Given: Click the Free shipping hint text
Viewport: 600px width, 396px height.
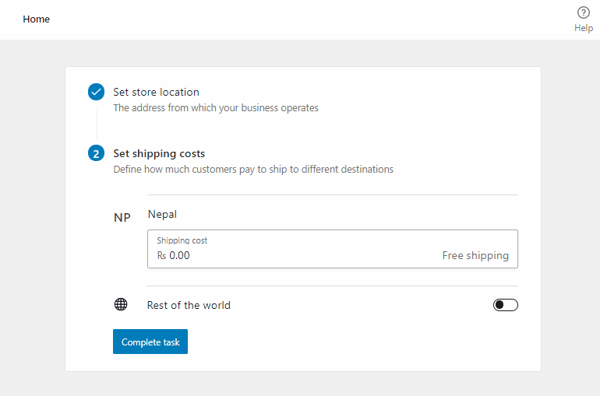Looking at the screenshot, I should click(475, 255).
